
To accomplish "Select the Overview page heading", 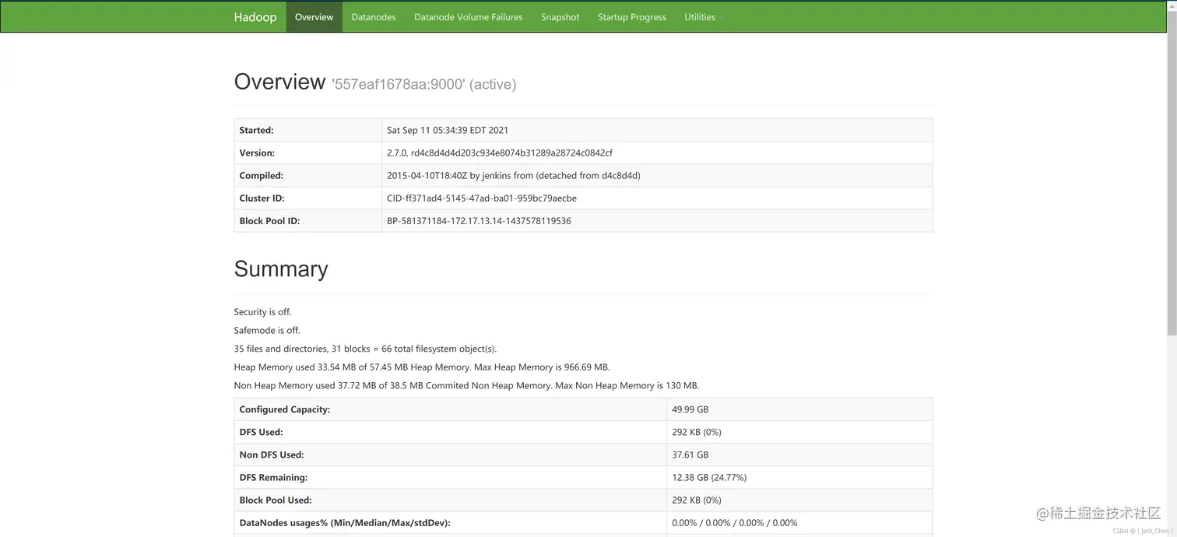I will pos(374,82).
